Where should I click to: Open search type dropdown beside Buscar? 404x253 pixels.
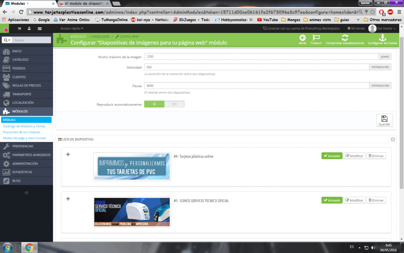[7, 40]
